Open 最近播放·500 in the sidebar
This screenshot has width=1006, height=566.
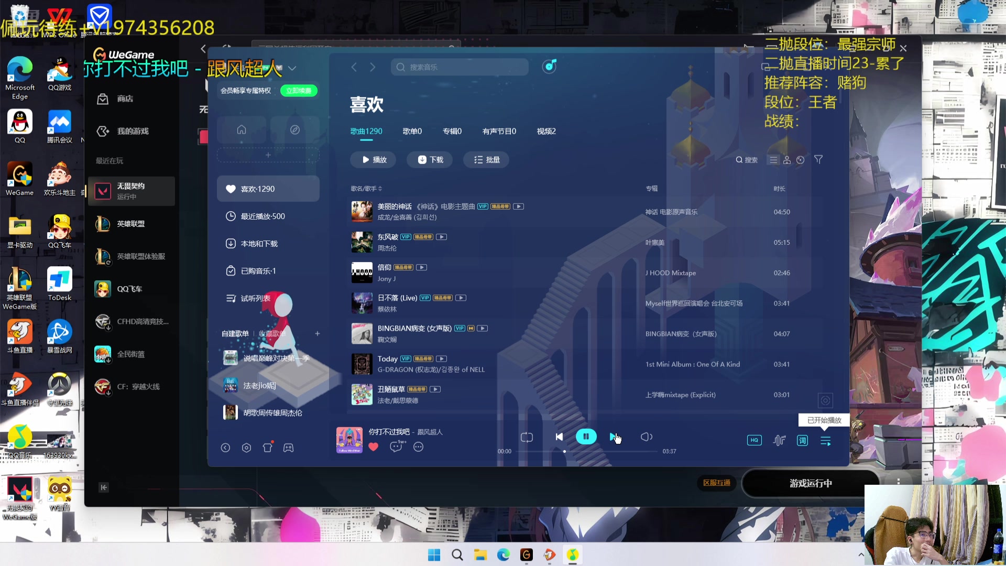pos(268,216)
